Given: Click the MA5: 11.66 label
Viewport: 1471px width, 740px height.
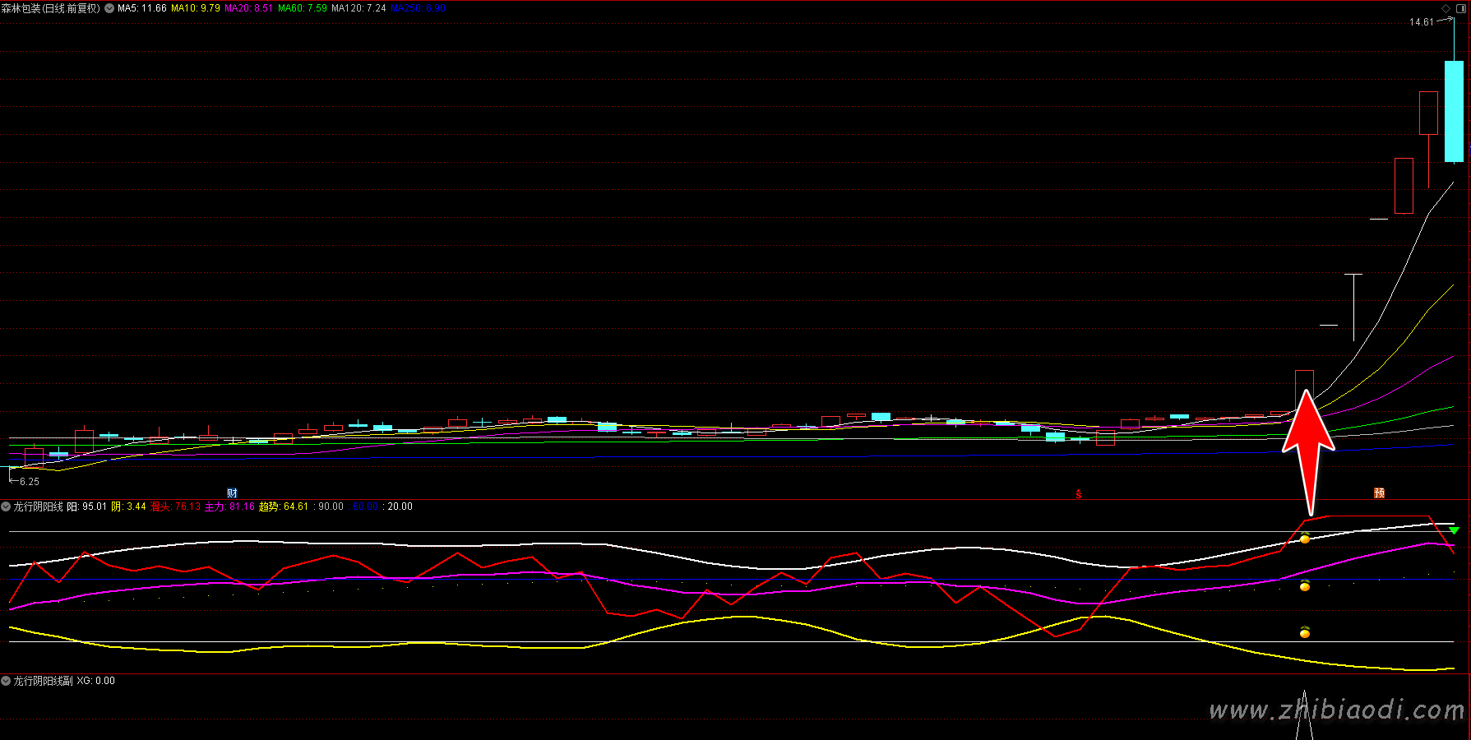Looking at the screenshot, I should click(x=142, y=8).
